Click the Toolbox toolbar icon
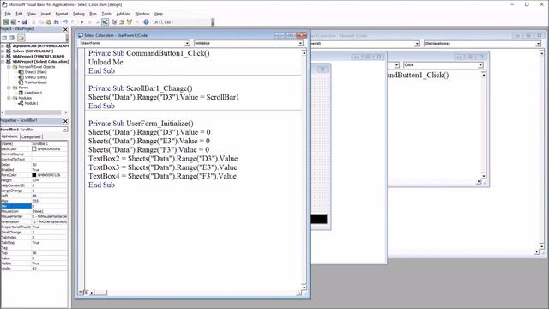The image size is (549, 309). tap(137, 22)
